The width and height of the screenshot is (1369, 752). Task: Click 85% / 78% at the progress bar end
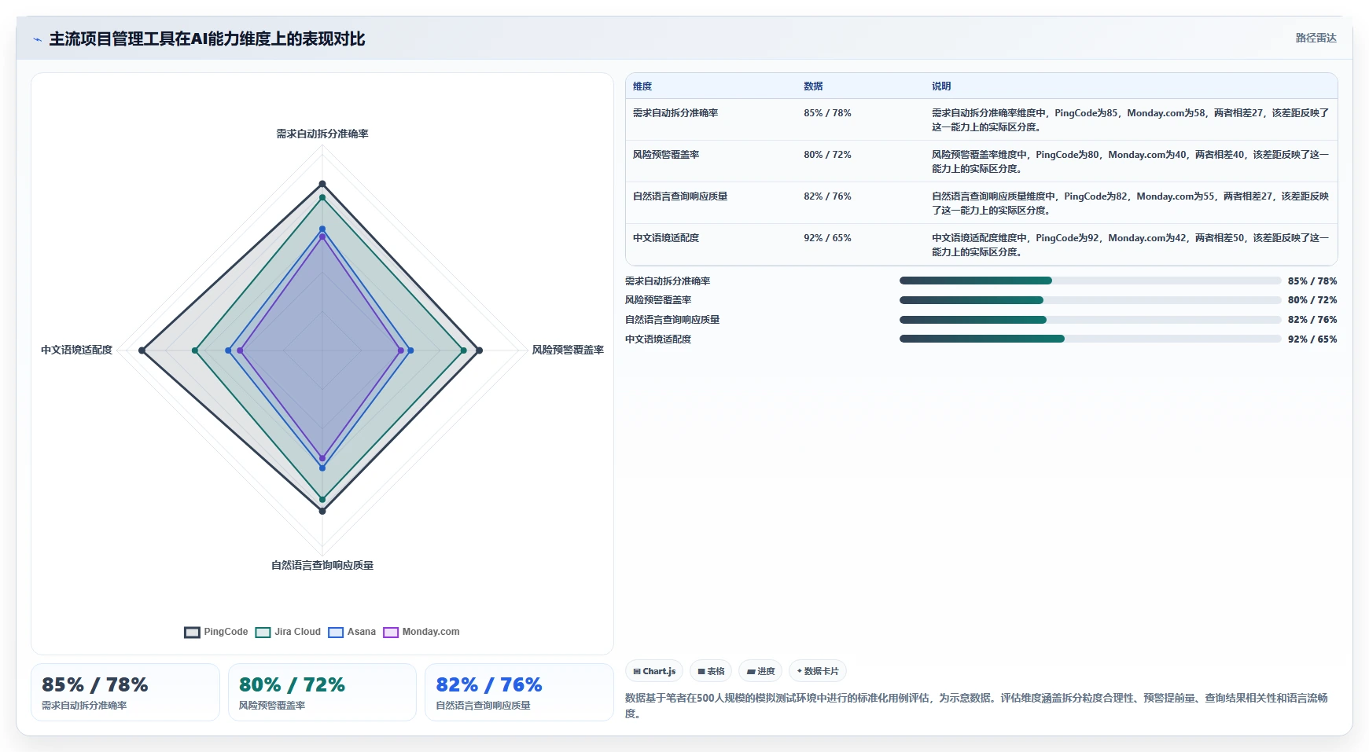coord(1312,281)
